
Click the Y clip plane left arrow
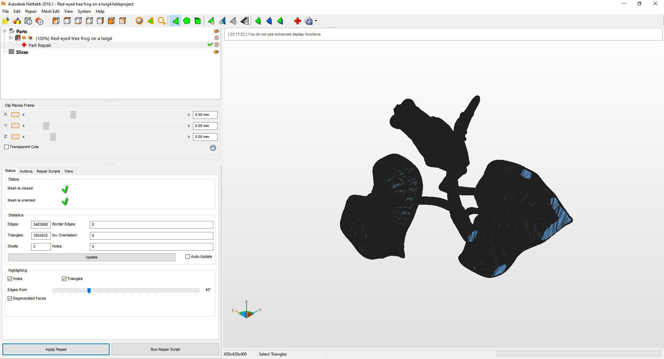tap(24, 126)
